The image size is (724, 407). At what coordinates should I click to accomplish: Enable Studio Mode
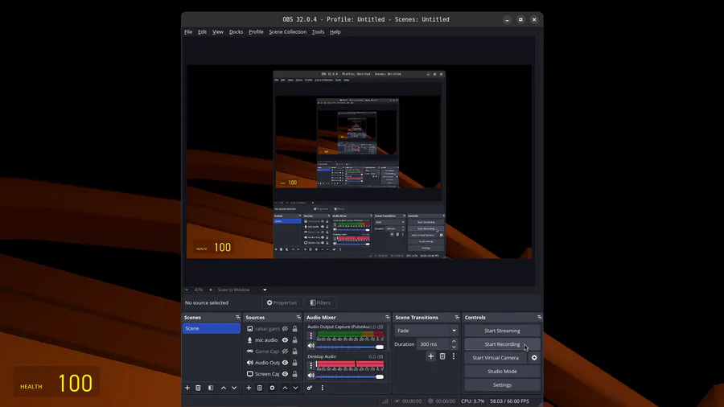tap(502, 371)
